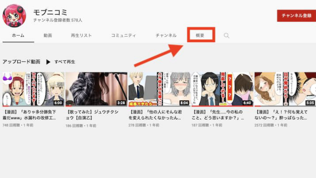This screenshot has width=316, height=178.
Task: Click title 【歌ってみた】ジュウチクショウ
Action: (x=92, y=115)
